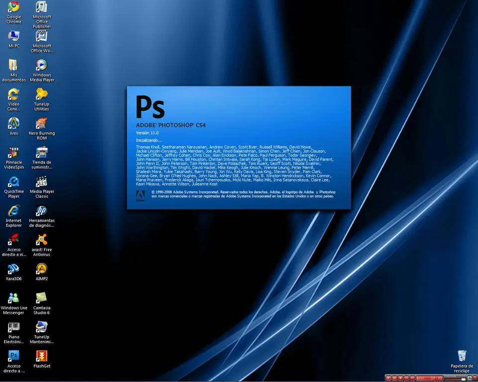This screenshot has width=478, height=382.
Task: Select the Photoshop shortcut icon on desktop
Action: point(14,361)
